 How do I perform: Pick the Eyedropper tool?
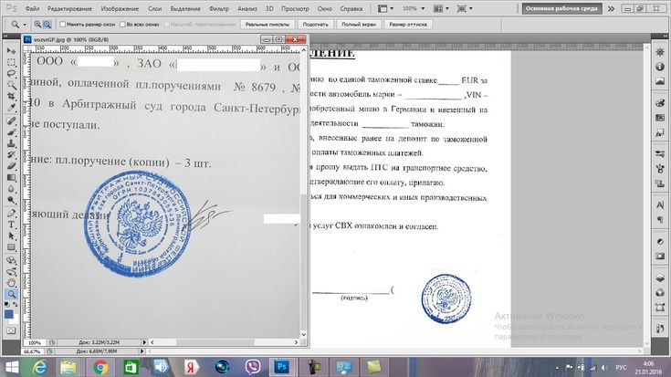pyautogui.click(x=11, y=109)
